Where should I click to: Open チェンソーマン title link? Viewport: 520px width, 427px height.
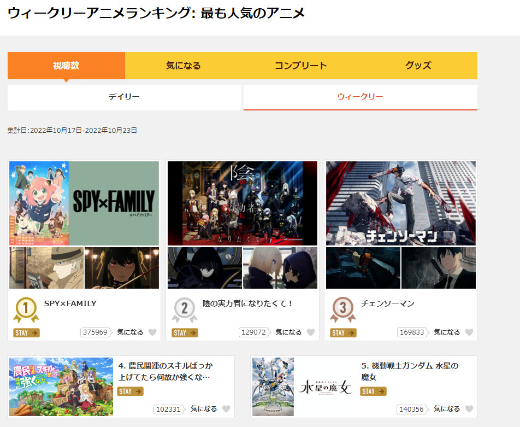tap(388, 303)
